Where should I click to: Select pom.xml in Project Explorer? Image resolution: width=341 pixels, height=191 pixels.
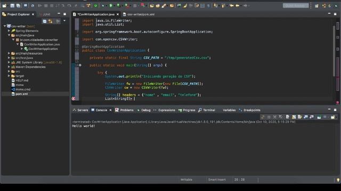click(21, 94)
